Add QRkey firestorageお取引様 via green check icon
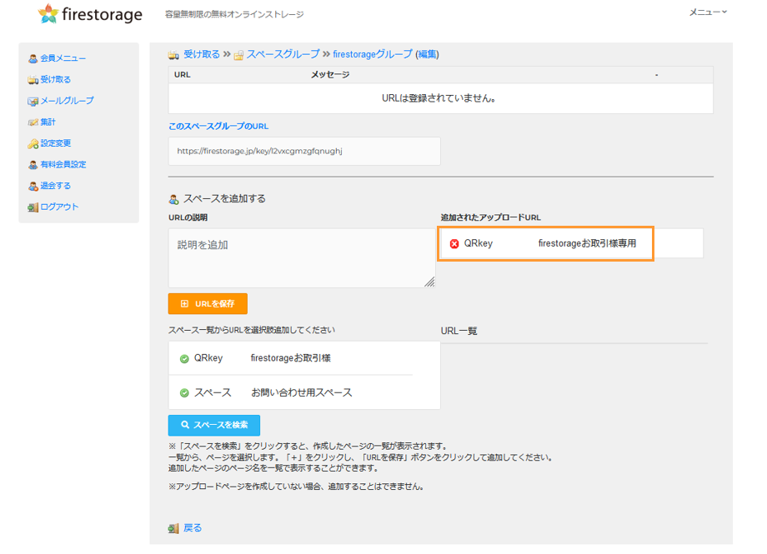767x554 pixels. [184, 359]
